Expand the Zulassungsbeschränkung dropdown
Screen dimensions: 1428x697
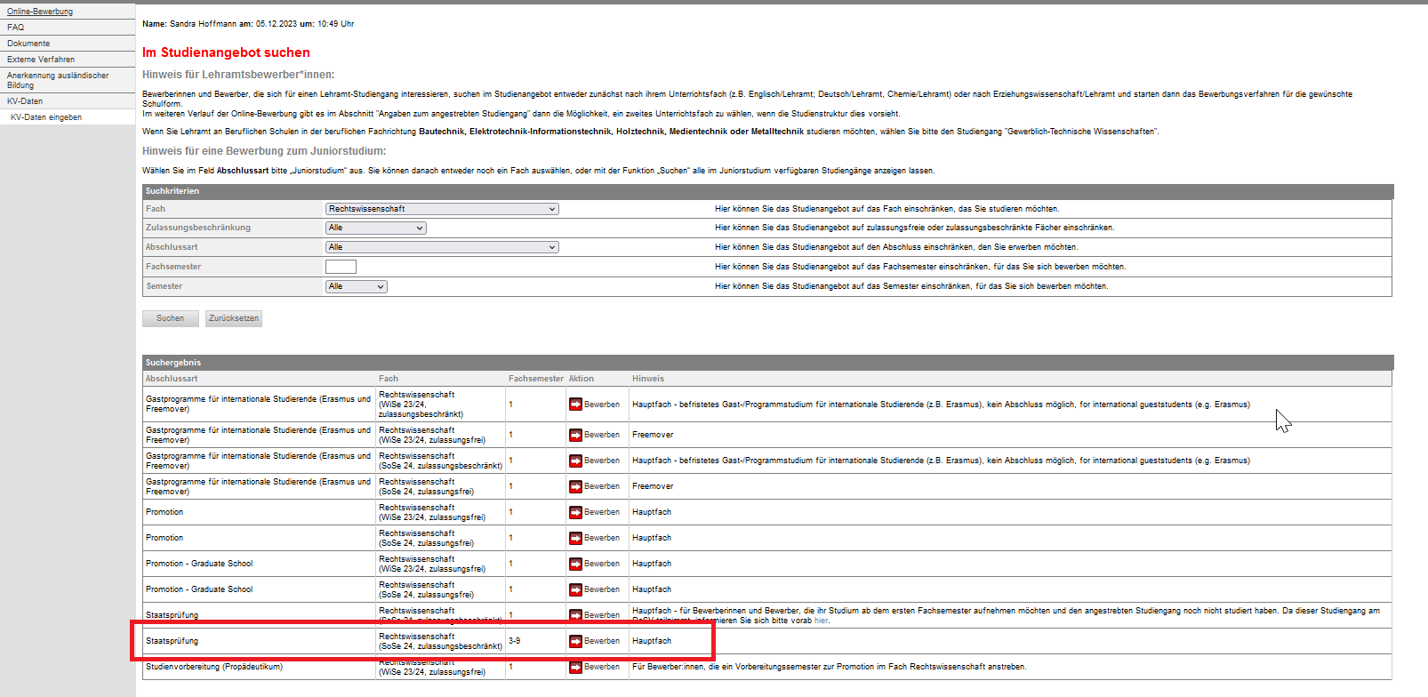point(376,228)
